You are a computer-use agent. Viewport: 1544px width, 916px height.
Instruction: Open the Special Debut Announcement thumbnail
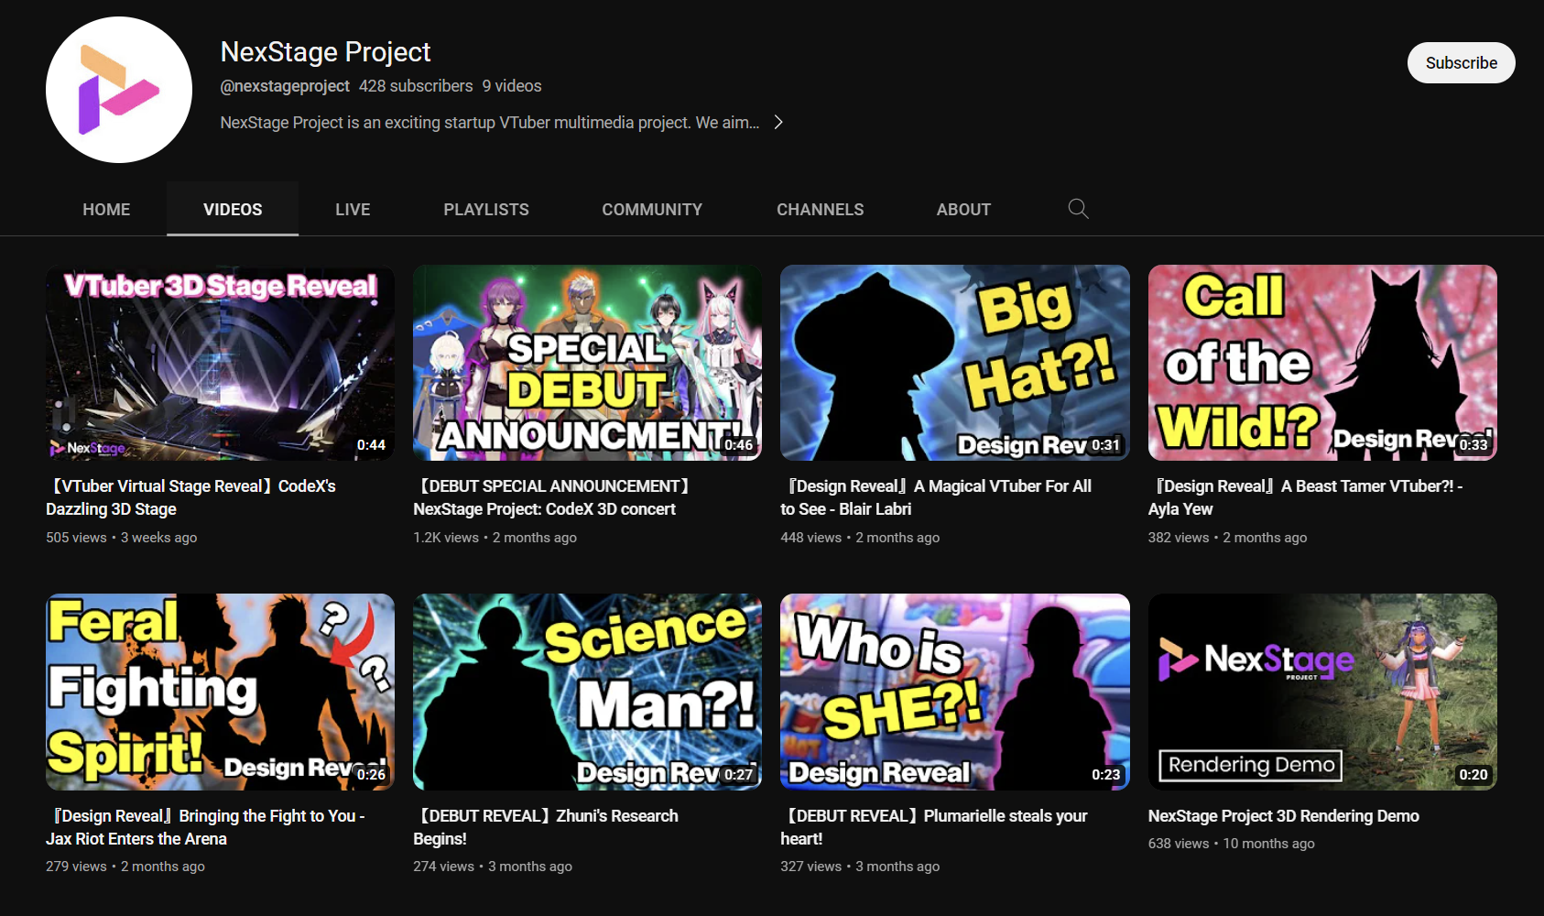pyautogui.click(x=587, y=363)
